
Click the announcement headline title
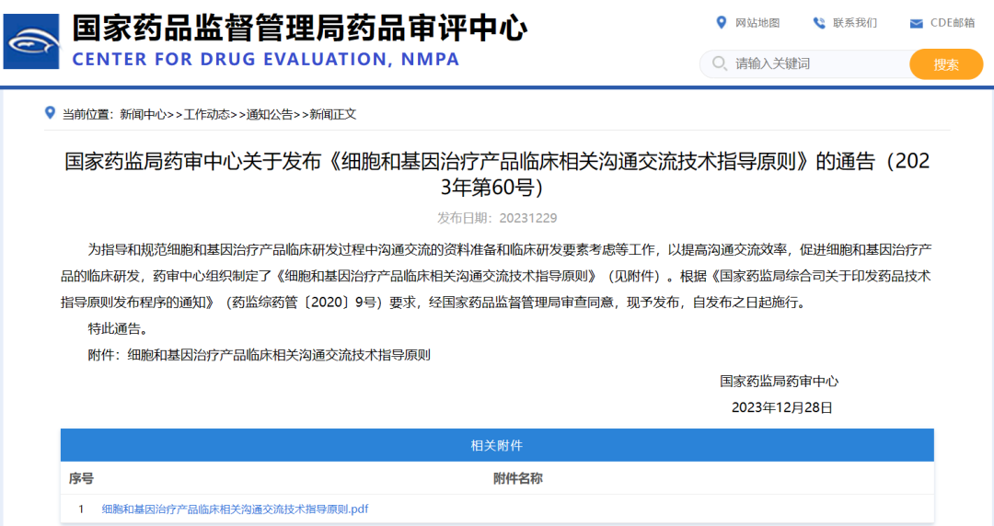pyautogui.click(x=497, y=175)
